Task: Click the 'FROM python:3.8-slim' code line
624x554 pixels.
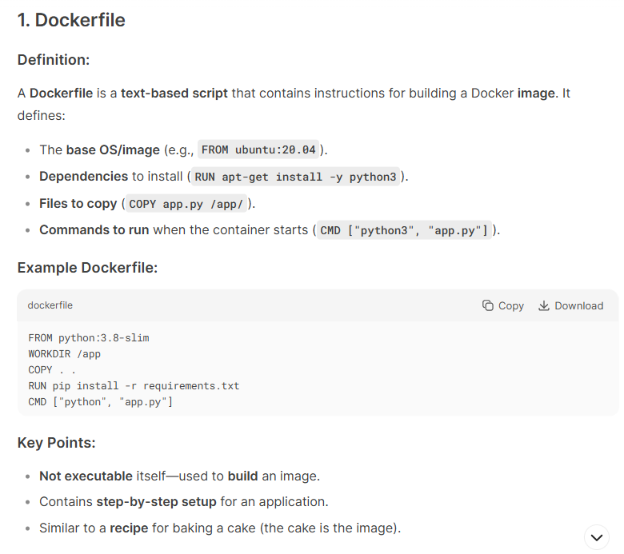Action: (x=88, y=337)
